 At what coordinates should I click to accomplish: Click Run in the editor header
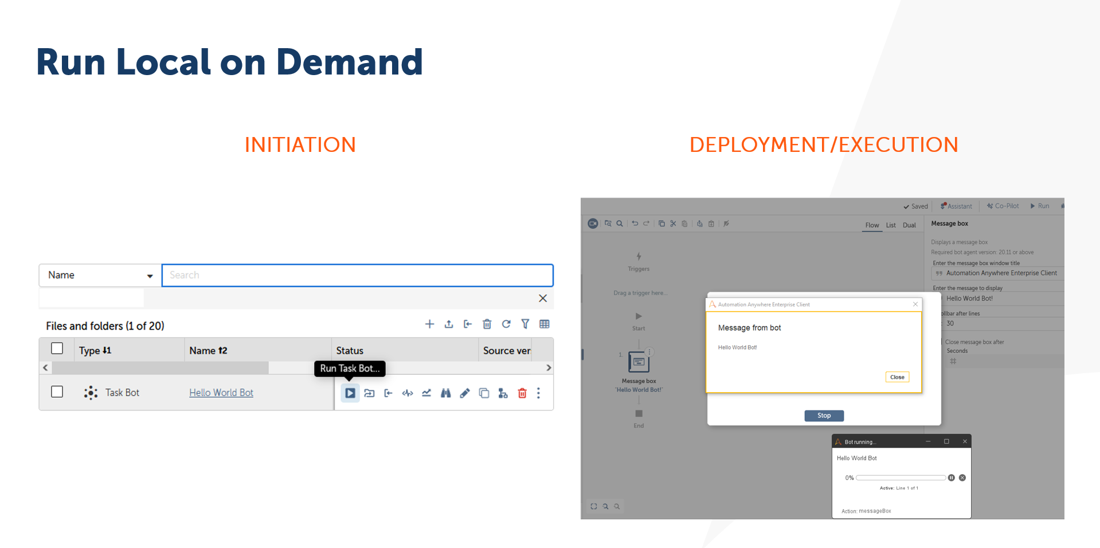coord(1040,206)
